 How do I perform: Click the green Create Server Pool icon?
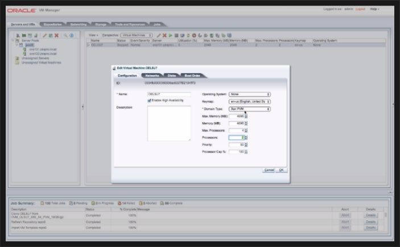coord(24,35)
